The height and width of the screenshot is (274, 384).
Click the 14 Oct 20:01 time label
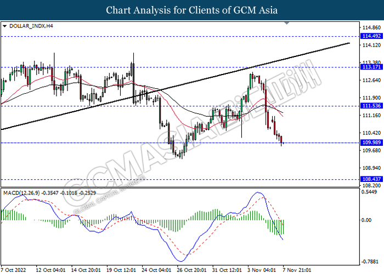(x=86, y=270)
